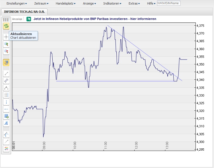Viewport: 214px width, 168px height.
Task: Select the horizontal double-arrow measure tool
Action: (6, 109)
